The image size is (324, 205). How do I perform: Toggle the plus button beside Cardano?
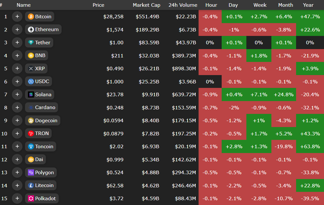click(x=17, y=107)
